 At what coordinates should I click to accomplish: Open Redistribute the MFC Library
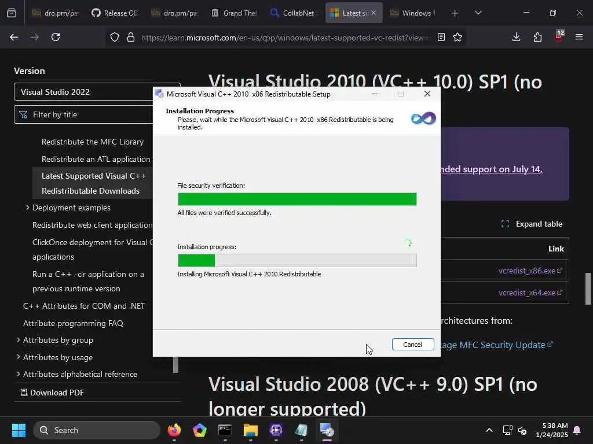tap(93, 142)
